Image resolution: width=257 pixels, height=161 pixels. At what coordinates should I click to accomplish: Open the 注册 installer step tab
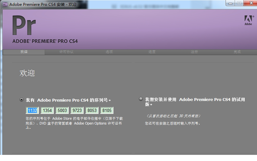point(194,52)
